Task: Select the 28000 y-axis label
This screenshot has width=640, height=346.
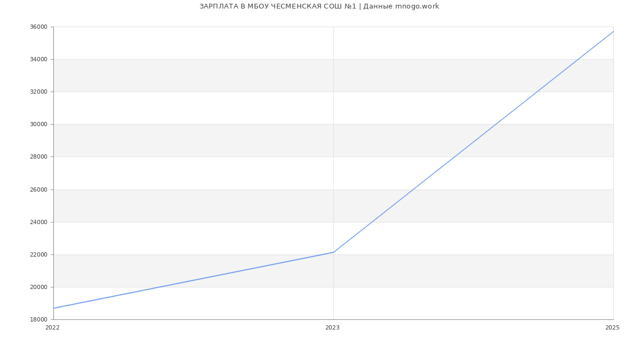Action: 39,156
